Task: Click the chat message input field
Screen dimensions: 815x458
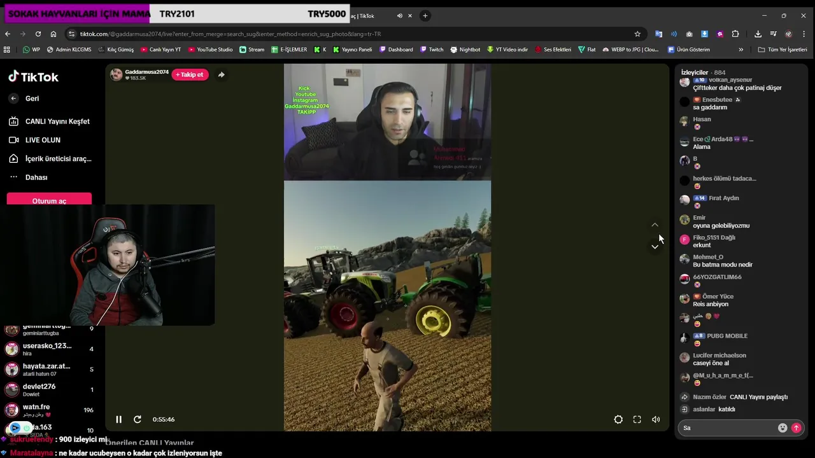Action: point(728,428)
